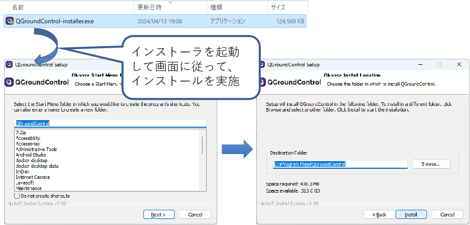The height and width of the screenshot is (225, 470).
Task: Focus the Start Menu folder name field
Action: 110,123
